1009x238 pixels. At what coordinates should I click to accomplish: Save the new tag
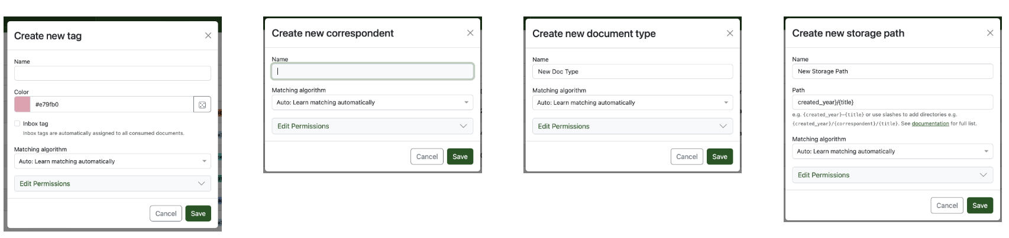click(198, 213)
